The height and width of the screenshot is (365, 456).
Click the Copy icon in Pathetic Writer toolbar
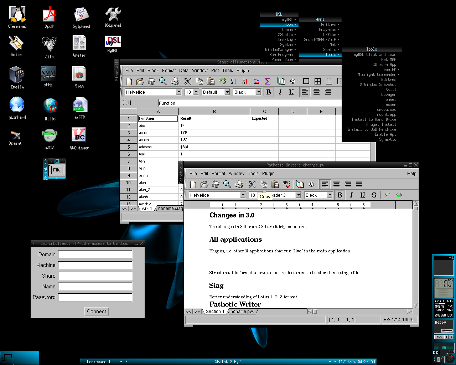[x=264, y=184]
